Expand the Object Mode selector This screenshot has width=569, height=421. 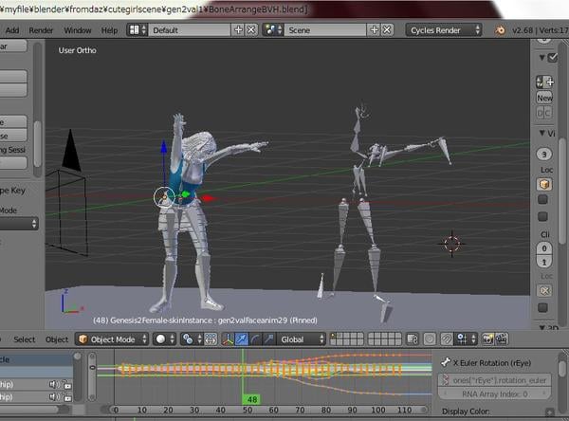tap(115, 339)
